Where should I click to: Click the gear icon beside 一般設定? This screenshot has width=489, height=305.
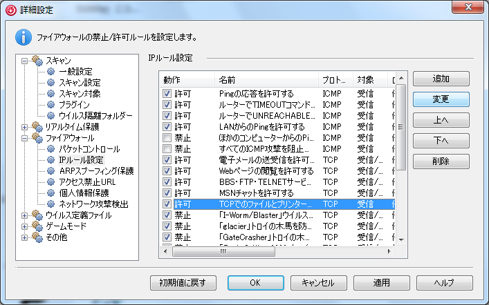[x=52, y=72]
